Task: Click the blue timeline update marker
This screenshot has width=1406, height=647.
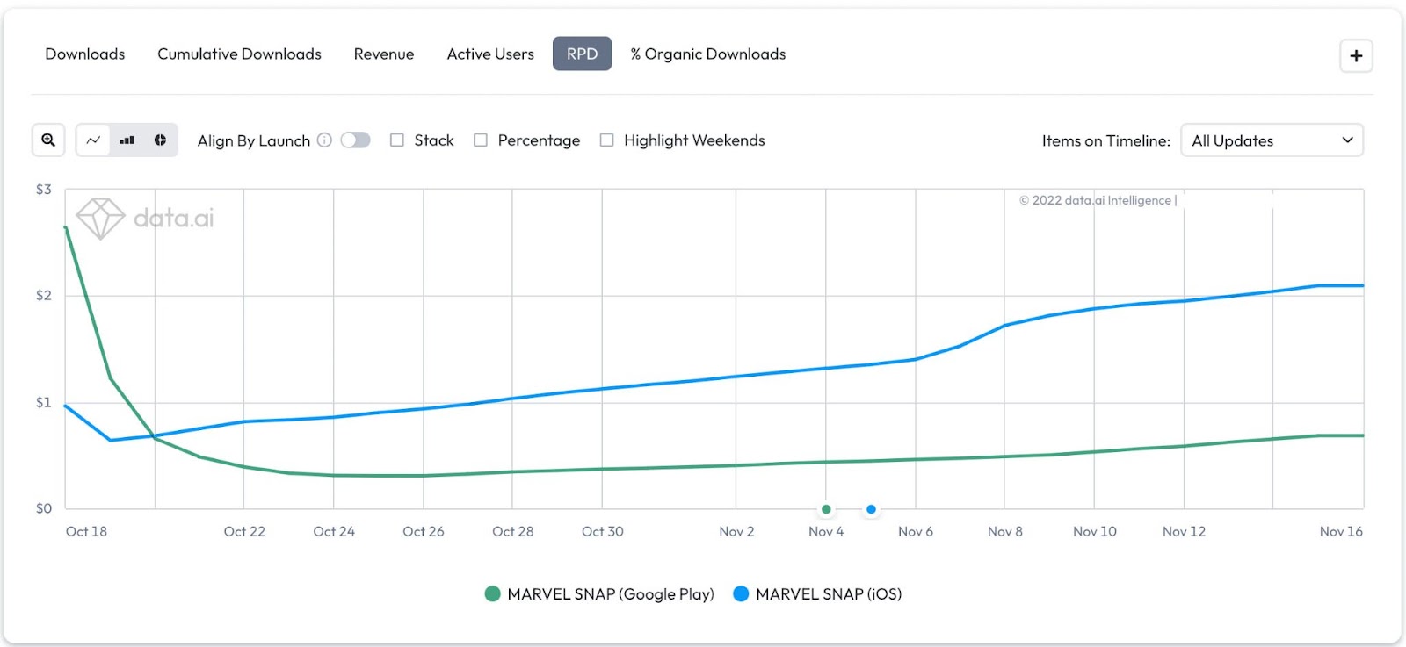Action: click(871, 509)
